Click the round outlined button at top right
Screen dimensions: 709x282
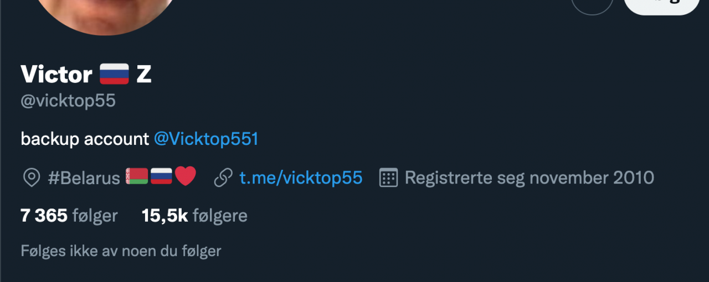592,4
